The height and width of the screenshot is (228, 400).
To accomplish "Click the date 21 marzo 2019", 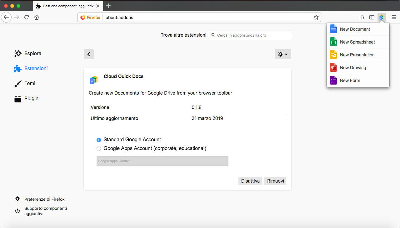I will click(207, 118).
